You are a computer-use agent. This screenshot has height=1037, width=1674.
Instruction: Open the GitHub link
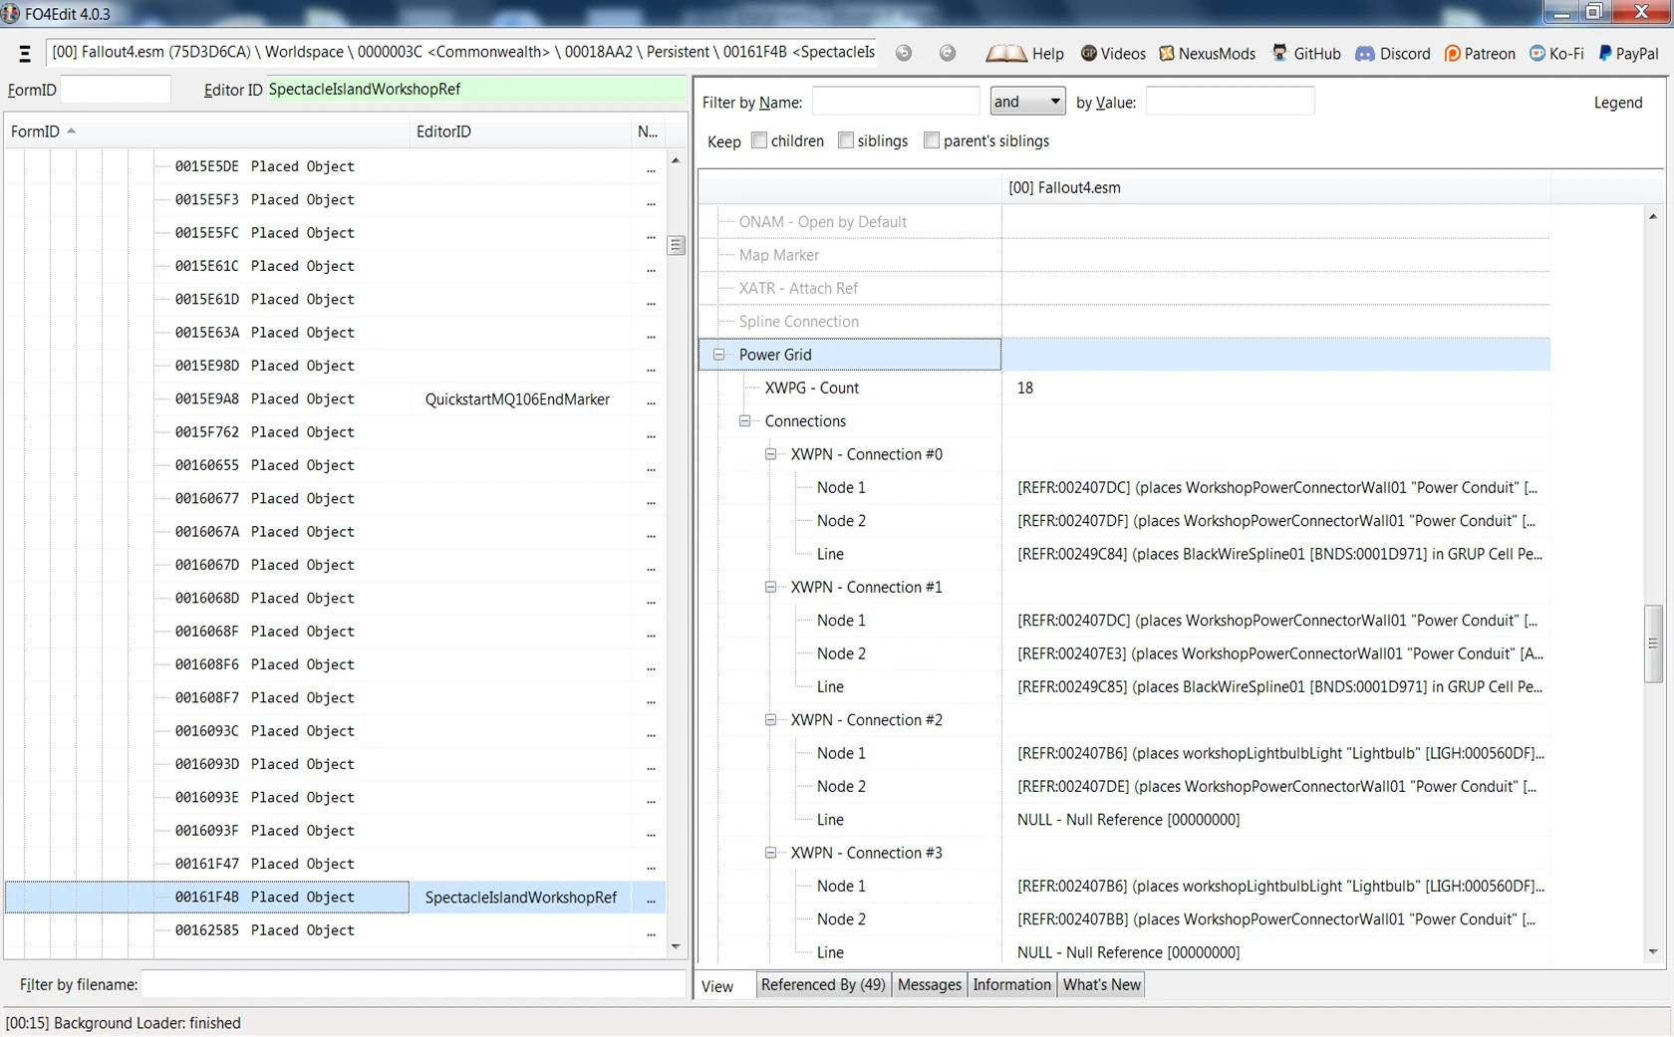(x=1306, y=54)
